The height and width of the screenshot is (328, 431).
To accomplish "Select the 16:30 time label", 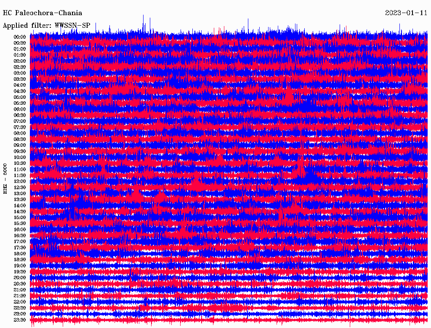I will coord(20,236).
